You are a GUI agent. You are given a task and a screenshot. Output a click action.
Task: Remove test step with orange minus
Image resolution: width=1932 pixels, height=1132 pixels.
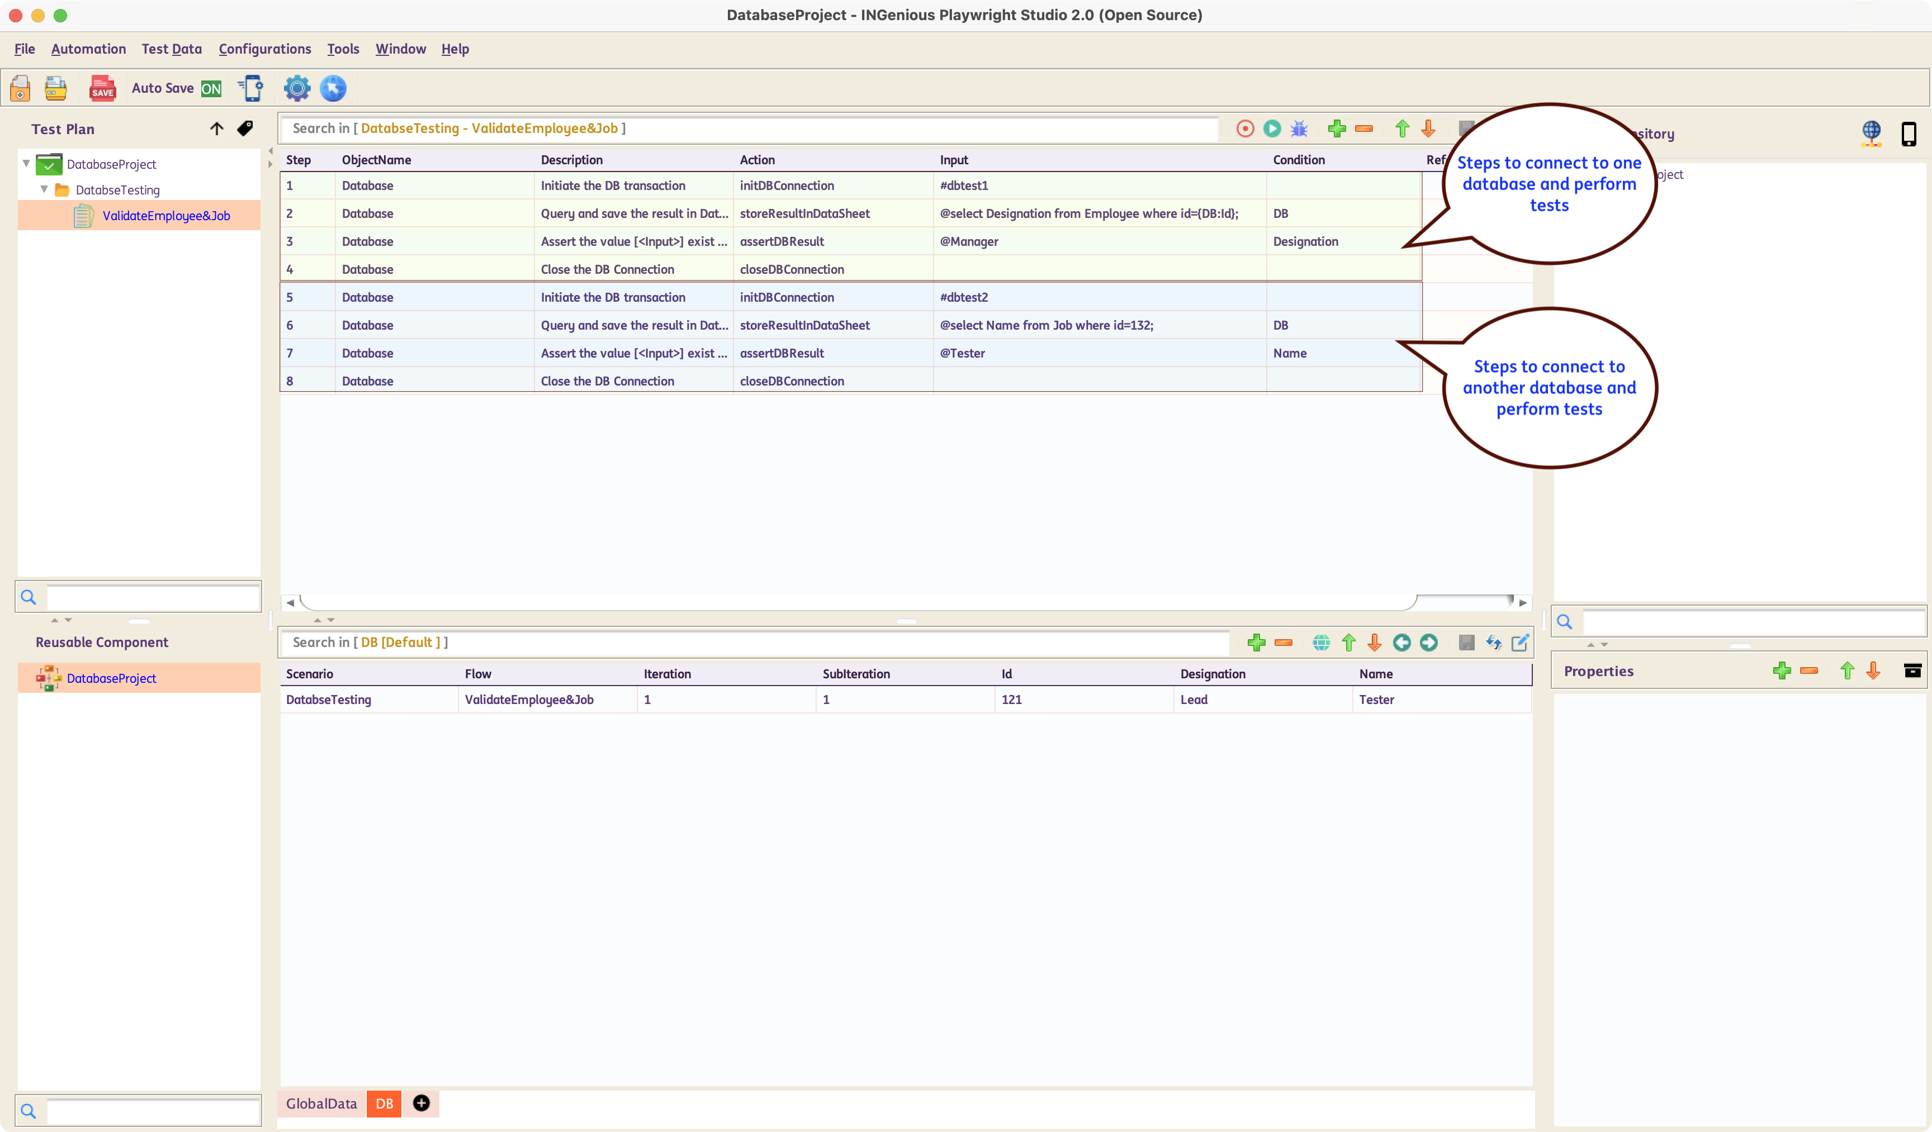[x=1364, y=129]
